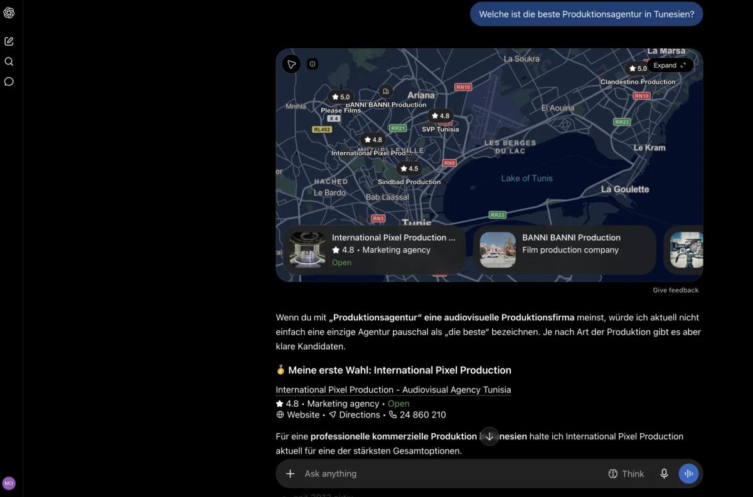Screen dimensions: 753x497
Task: Click the Lake of Tunis map label
Action: pos(527,179)
